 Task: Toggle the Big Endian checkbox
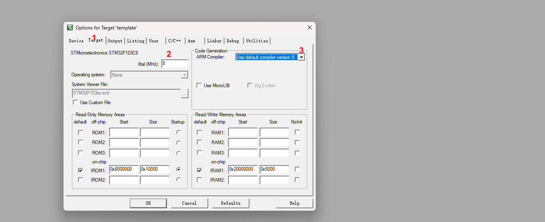(250, 86)
